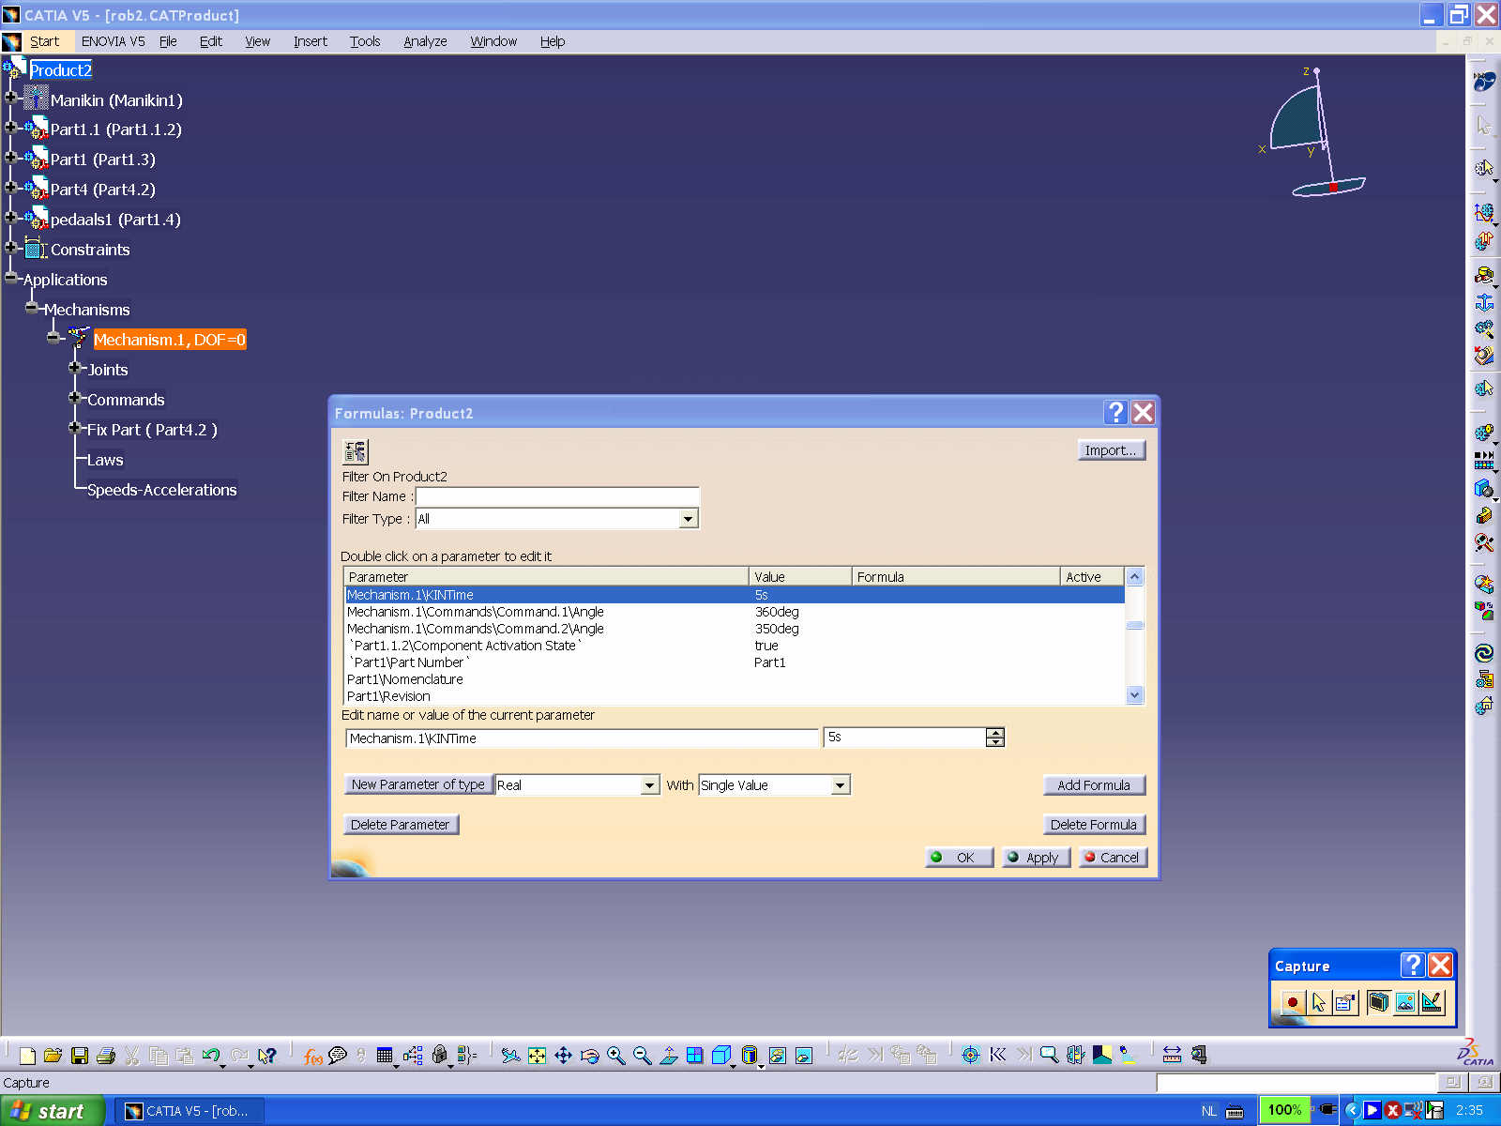Screen dimensions: 1501x1126
Task: Open the Single Value dropdown
Action: 841,785
